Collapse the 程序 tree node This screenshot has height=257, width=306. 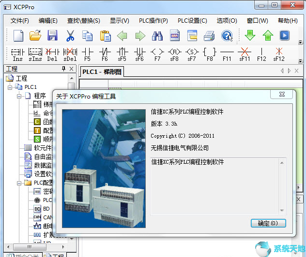19,96
